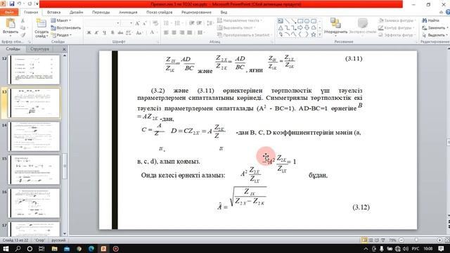Click the Создать слайд new slide icon
450x253 pixels.
pos(41,23)
